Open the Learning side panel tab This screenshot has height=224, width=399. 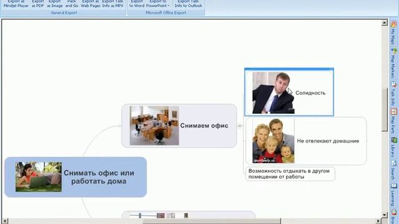(x=393, y=195)
